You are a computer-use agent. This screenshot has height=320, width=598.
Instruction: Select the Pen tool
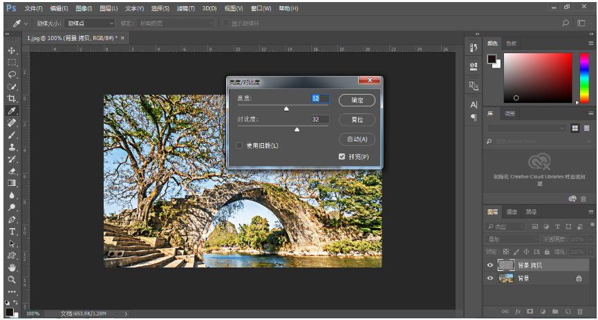tap(12, 220)
